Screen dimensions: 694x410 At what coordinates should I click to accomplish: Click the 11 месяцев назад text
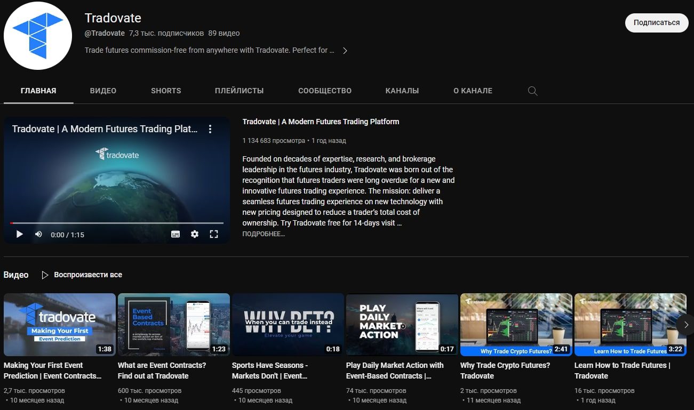tap(494, 400)
